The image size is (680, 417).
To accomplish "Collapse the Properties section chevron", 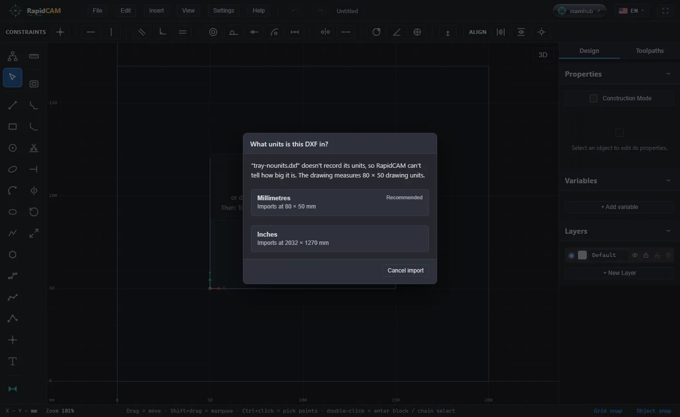I will tap(668, 74).
